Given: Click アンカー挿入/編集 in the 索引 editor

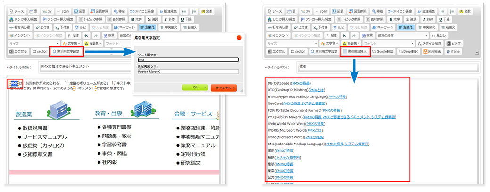Looking at the screenshot, I should point(315,19).
